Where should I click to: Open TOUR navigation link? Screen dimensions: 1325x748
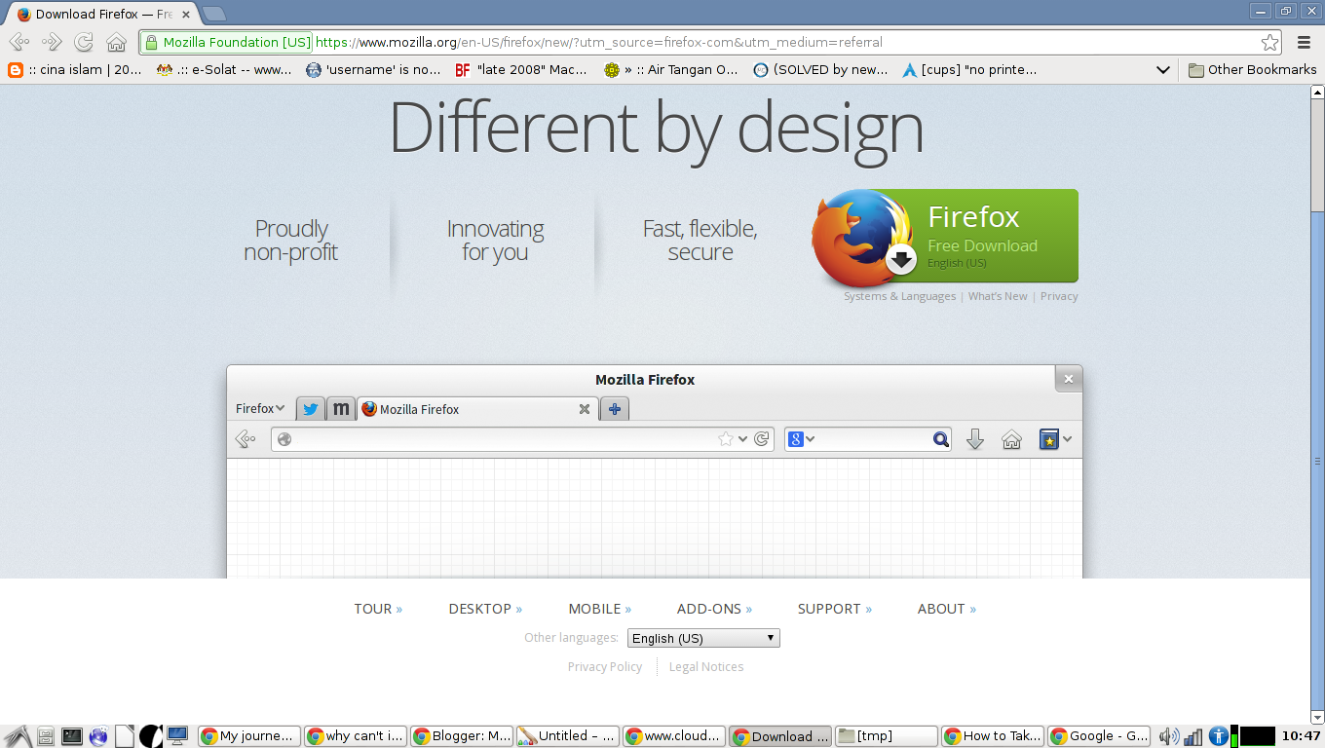pos(378,609)
